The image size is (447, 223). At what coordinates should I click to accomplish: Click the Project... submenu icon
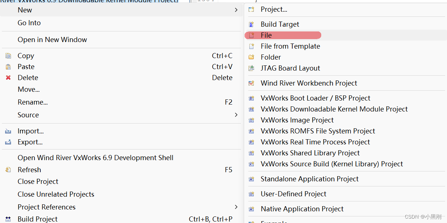[x=251, y=10]
